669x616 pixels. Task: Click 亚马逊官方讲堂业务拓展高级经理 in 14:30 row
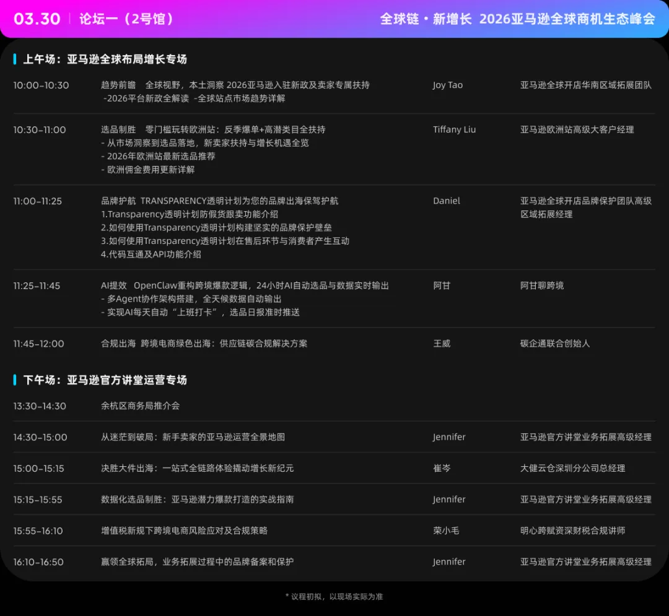[586, 437]
